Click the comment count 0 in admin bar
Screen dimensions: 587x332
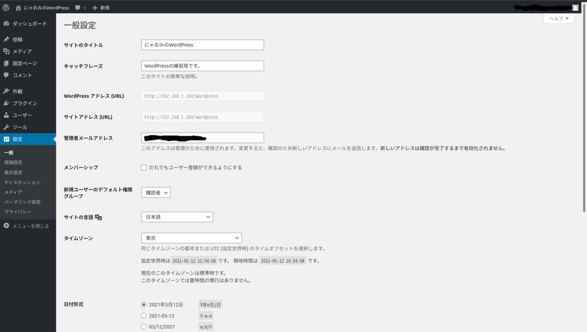point(84,8)
